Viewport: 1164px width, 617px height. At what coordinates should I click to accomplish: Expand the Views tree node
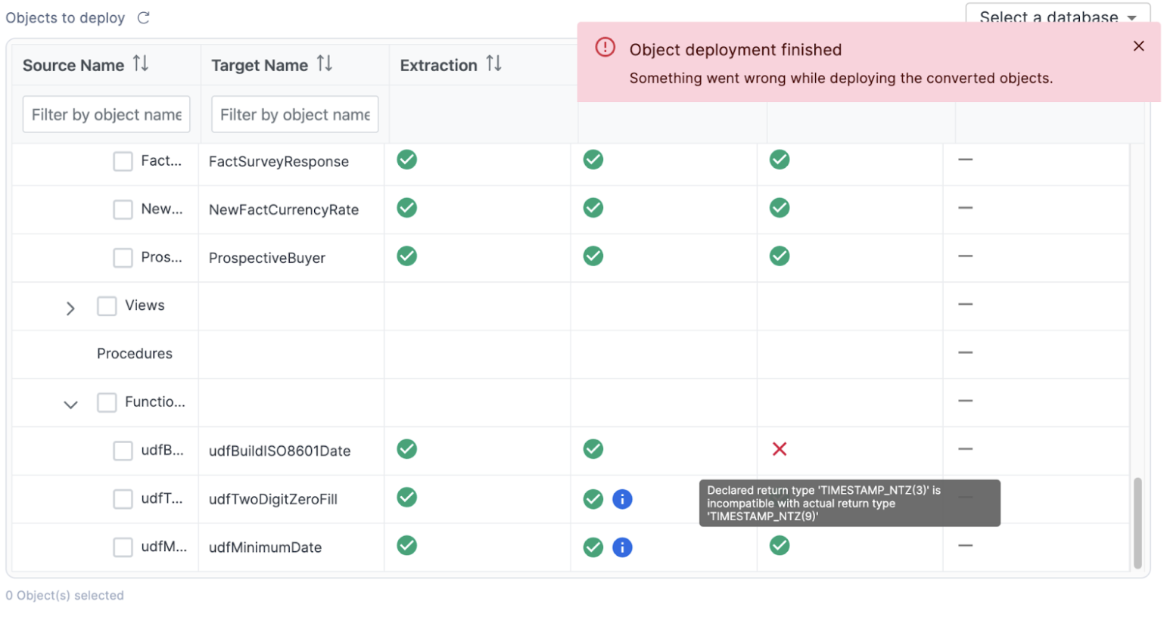[70, 308]
